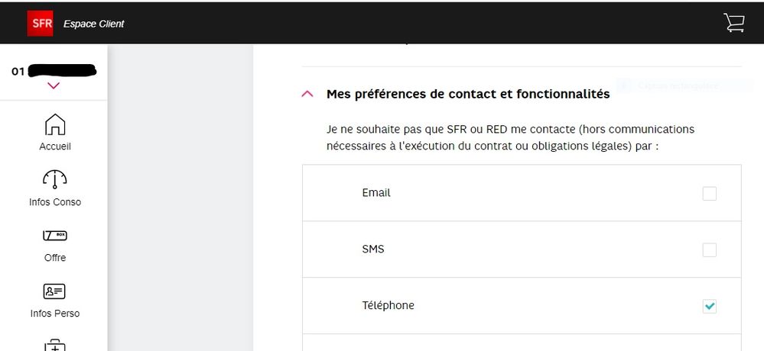
Task: Click the 'Téléphone' row label text
Action: (x=388, y=305)
